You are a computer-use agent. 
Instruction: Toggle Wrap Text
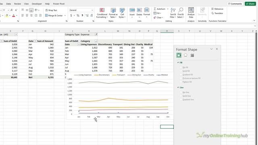click(x=51, y=10)
